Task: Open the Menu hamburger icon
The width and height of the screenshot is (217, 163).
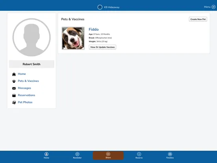Action: [213, 7]
